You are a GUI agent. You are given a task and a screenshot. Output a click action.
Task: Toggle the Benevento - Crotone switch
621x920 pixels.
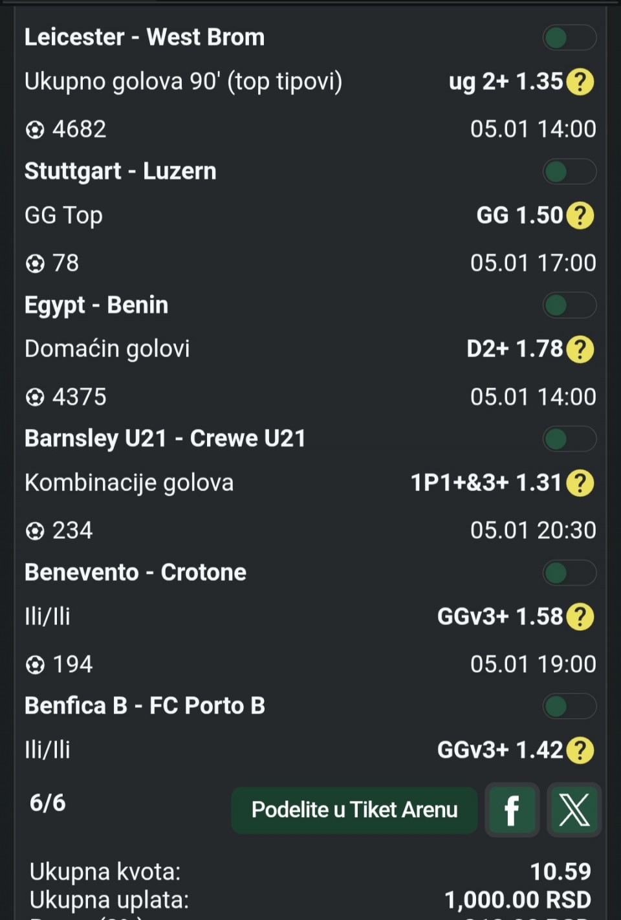coord(569,573)
